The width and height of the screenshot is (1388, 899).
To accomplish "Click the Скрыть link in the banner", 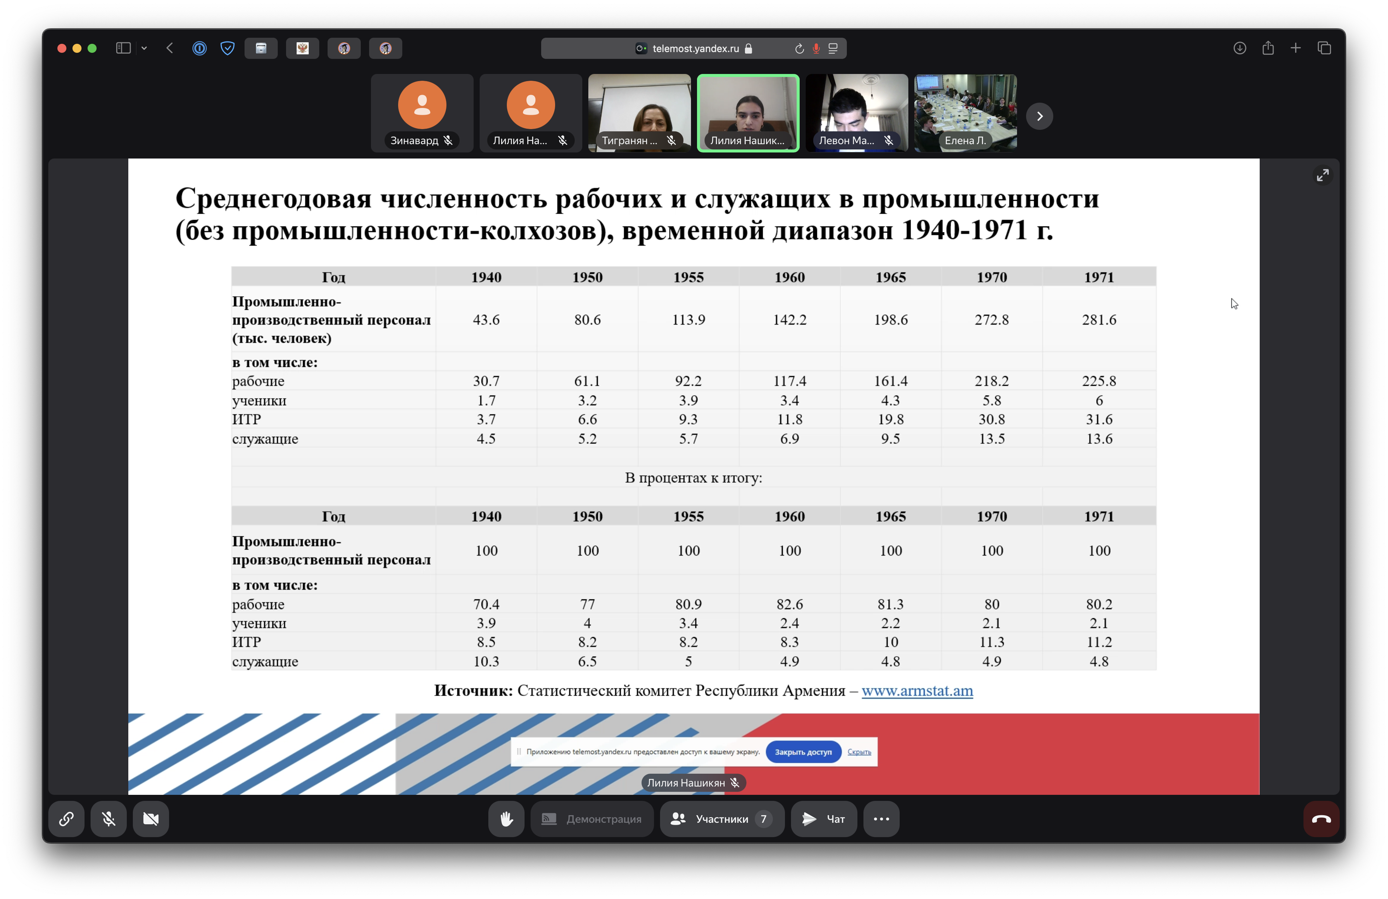I will tap(859, 752).
